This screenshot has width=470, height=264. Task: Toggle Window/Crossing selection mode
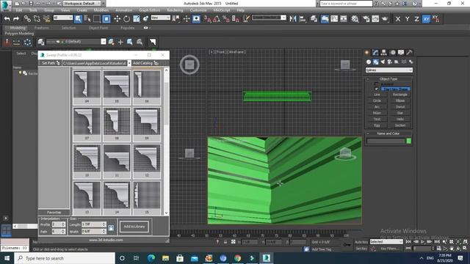(x=106, y=19)
